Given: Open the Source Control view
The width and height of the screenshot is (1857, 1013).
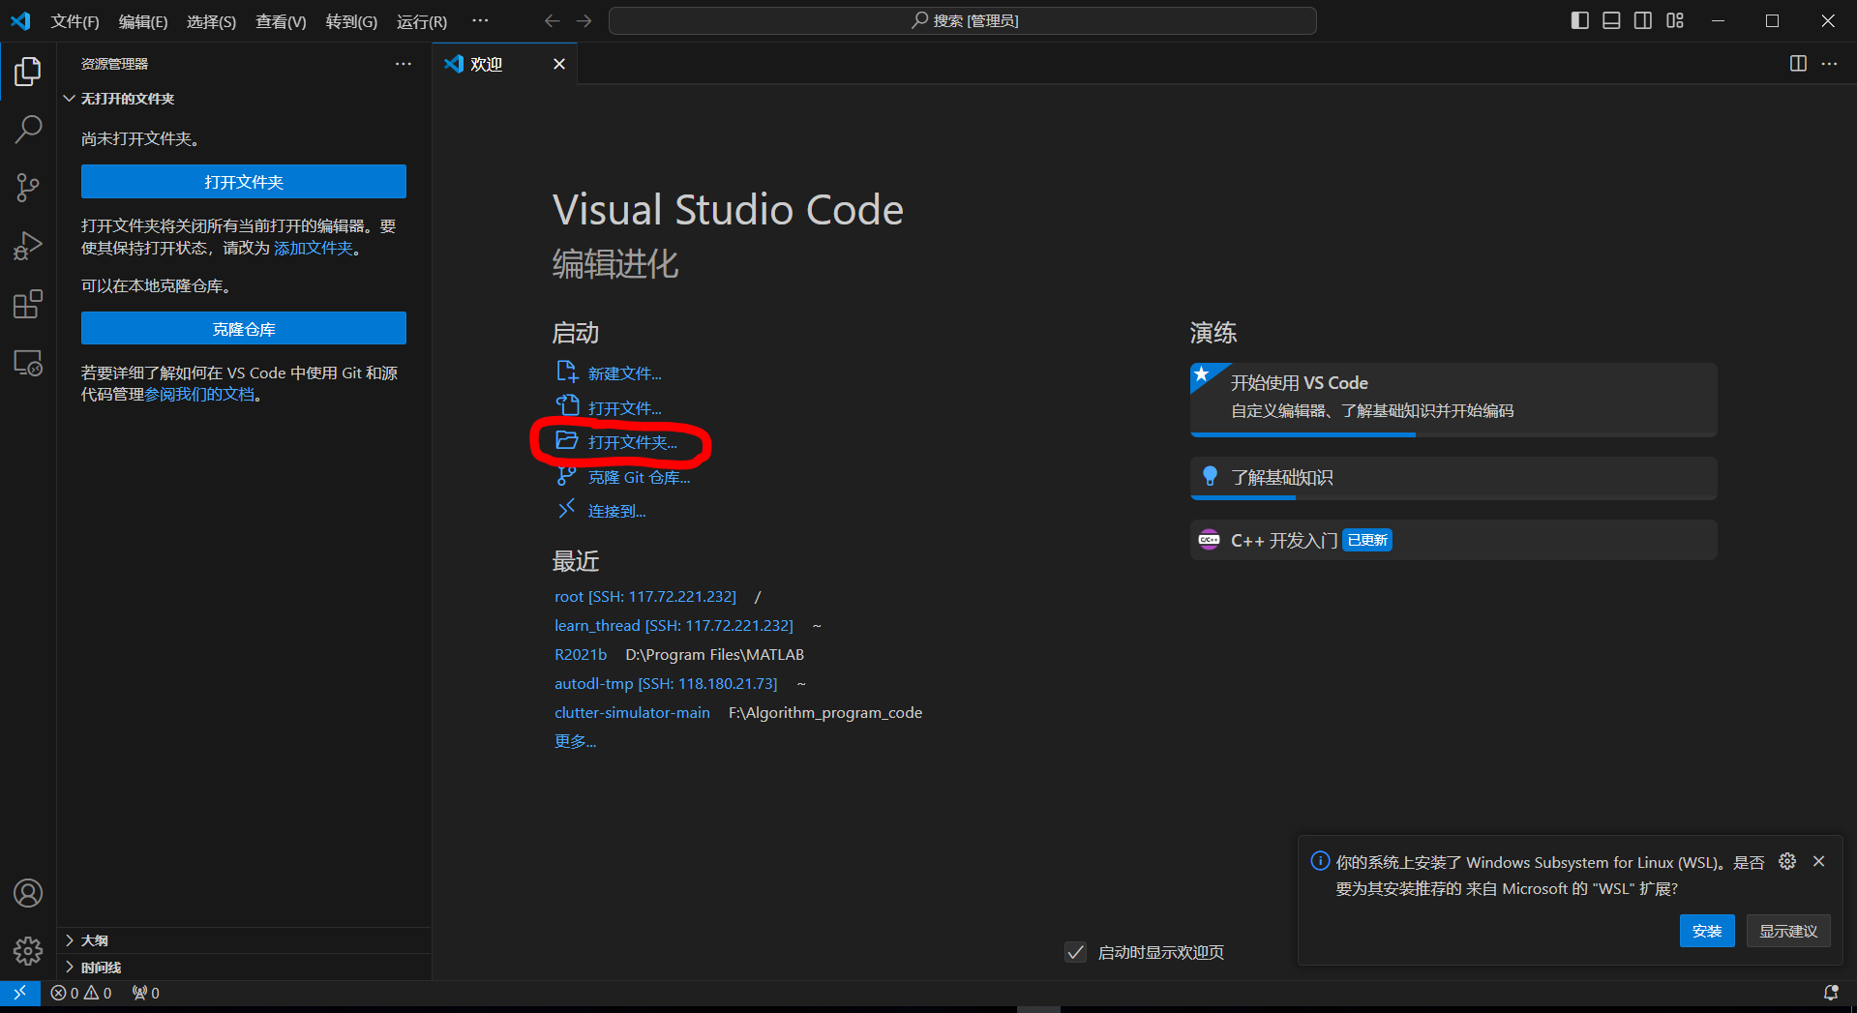Looking at the screenshot, I should [x=28, y=188].
